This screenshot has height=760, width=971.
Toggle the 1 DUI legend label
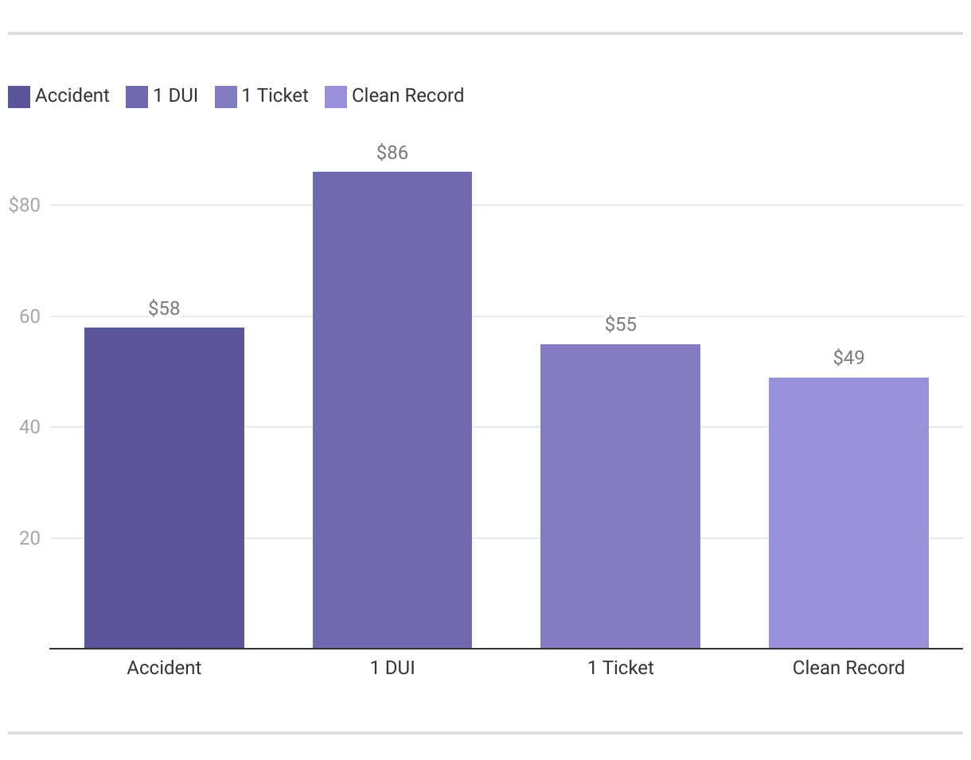pos(176,96)
